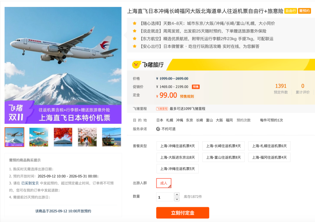Click the 立刻付定金 button
The height and width of the screenshot is (222, 315).
(183, 213)
